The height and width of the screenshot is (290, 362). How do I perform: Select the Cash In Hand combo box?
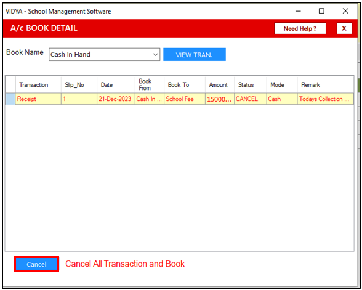click(105, 54)
